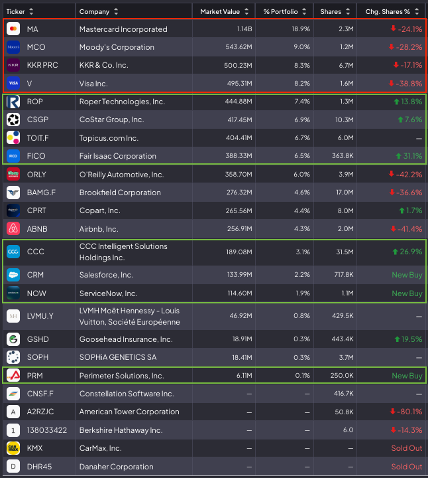The height and width of the screenshot is (478, 428).
Task: Click New Buy label in Salesforce row
Action: [407, 275]
